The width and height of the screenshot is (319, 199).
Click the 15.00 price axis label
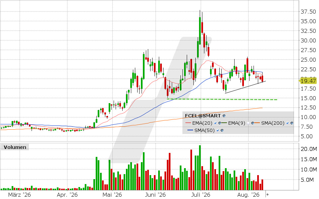(308, 98)
